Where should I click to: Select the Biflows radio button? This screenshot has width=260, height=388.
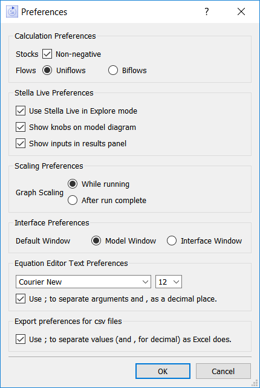click(x=113, y=70)
